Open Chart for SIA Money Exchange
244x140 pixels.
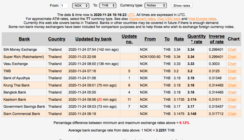point(232,49)
